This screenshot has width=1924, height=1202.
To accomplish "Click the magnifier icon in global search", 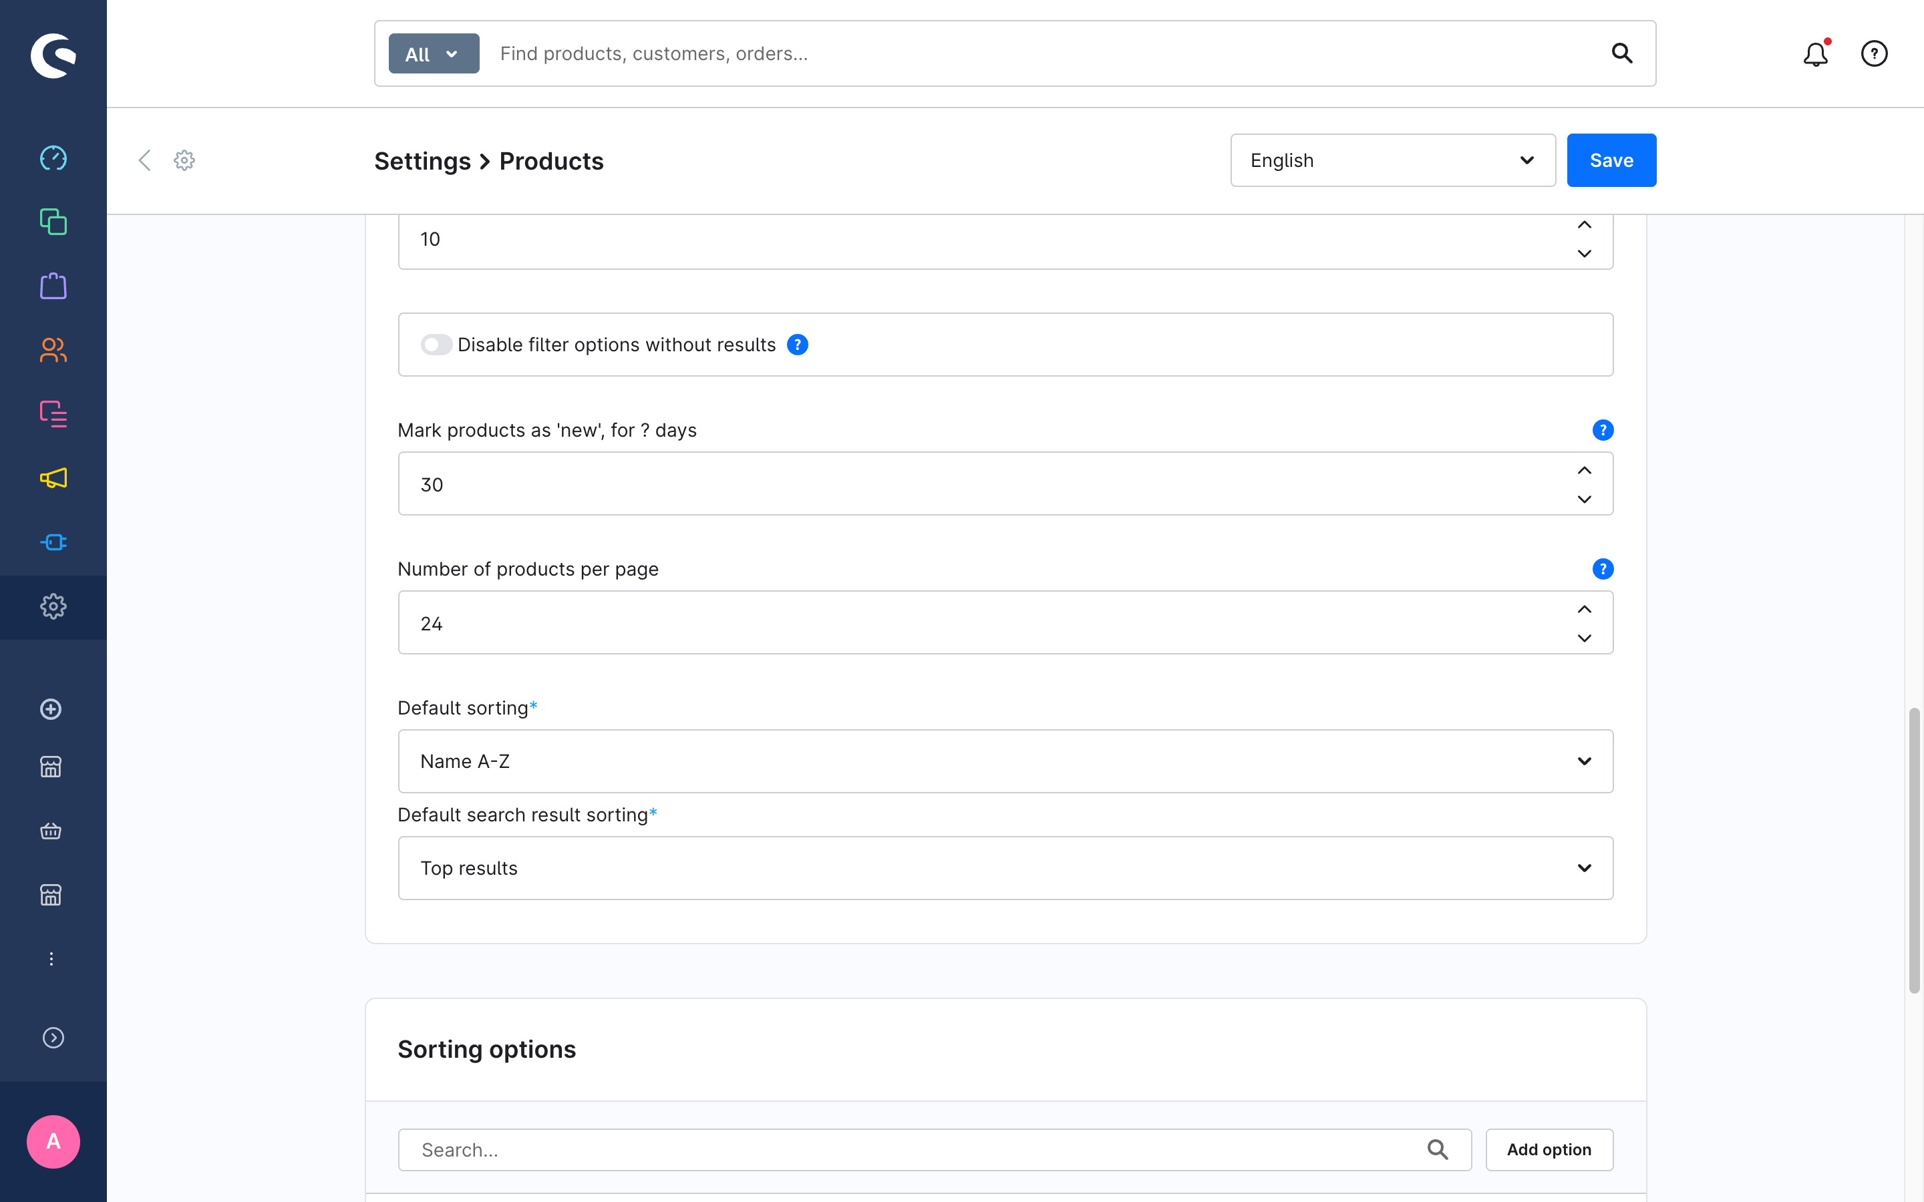I will pos(1622,53).
